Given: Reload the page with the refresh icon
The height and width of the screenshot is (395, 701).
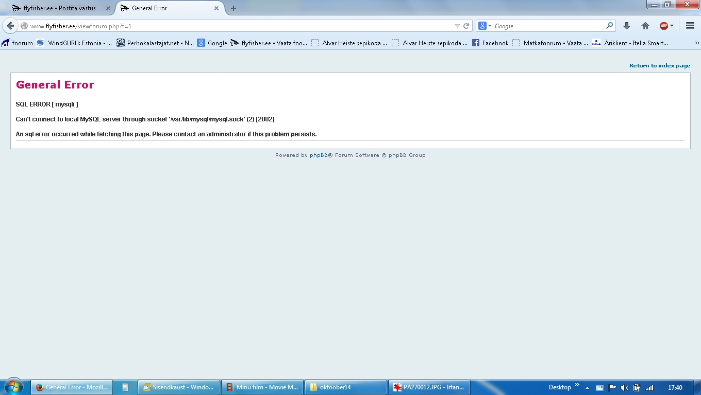Looking at the screenshot, I should (x=466, y=26).
